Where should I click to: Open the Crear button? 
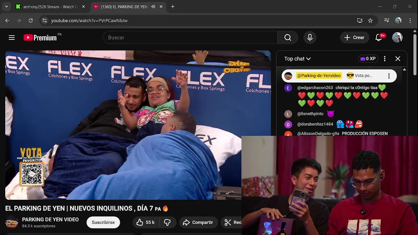coord(354,38)
